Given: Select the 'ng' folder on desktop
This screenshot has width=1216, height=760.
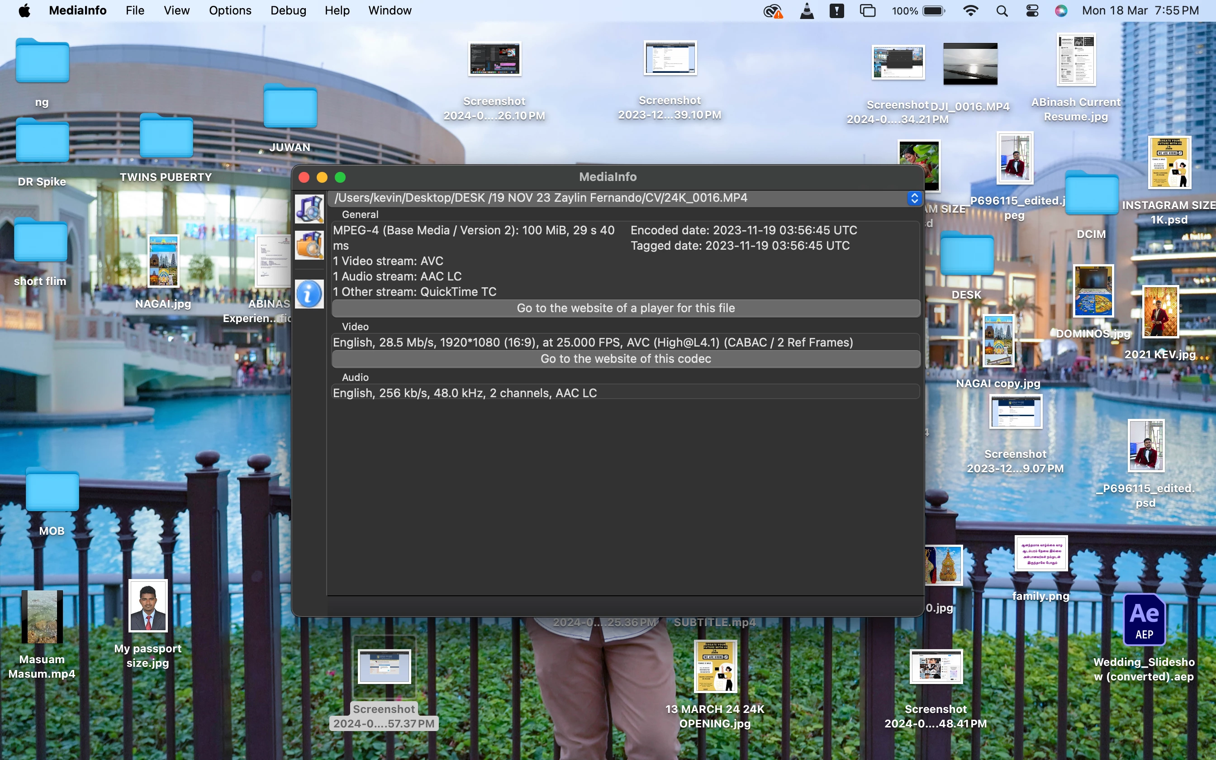Looking at the screenshot, I should [42, 60].
